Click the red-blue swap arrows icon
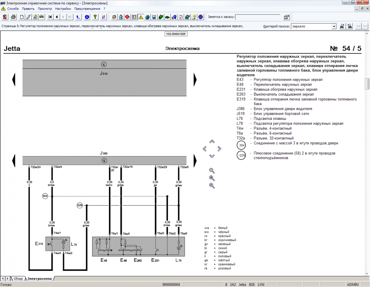 [104, 17]
